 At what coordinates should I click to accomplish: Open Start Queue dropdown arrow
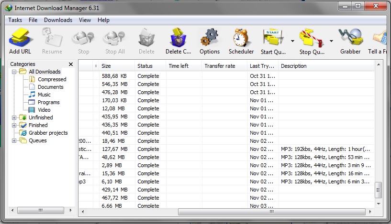point(292,41)
